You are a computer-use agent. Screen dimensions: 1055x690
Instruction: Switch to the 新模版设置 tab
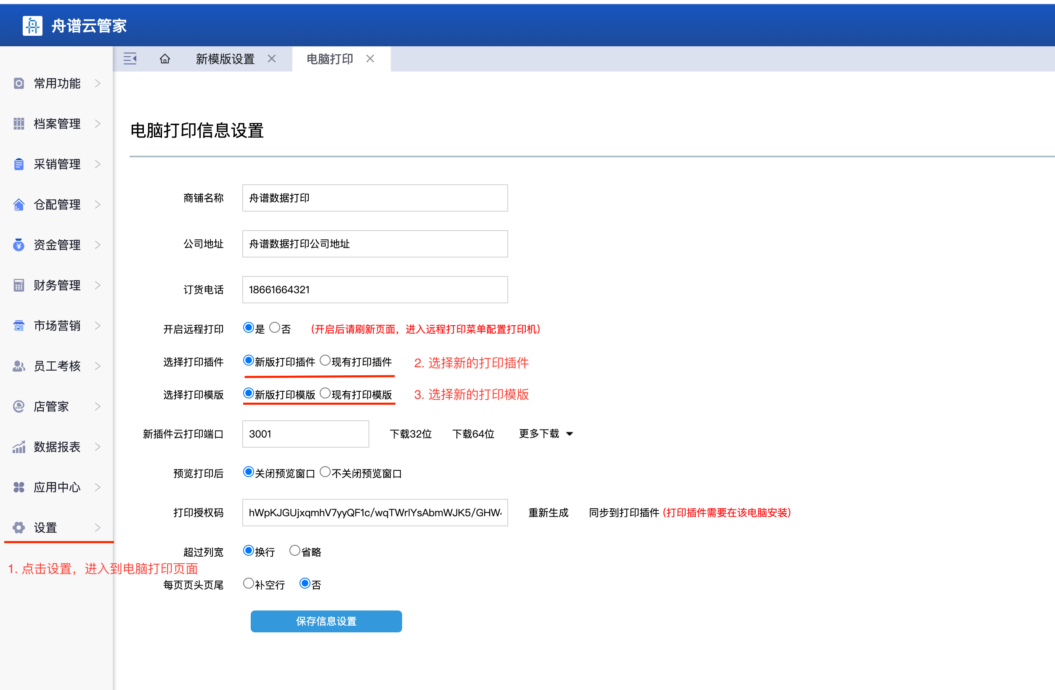(x=225, y=59)
